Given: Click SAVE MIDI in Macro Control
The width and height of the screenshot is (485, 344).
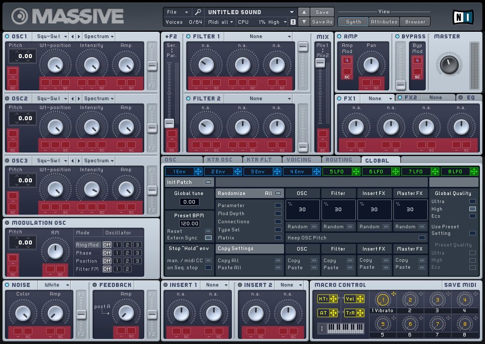Looking at the screenshot, I should (x=460, y=285).
